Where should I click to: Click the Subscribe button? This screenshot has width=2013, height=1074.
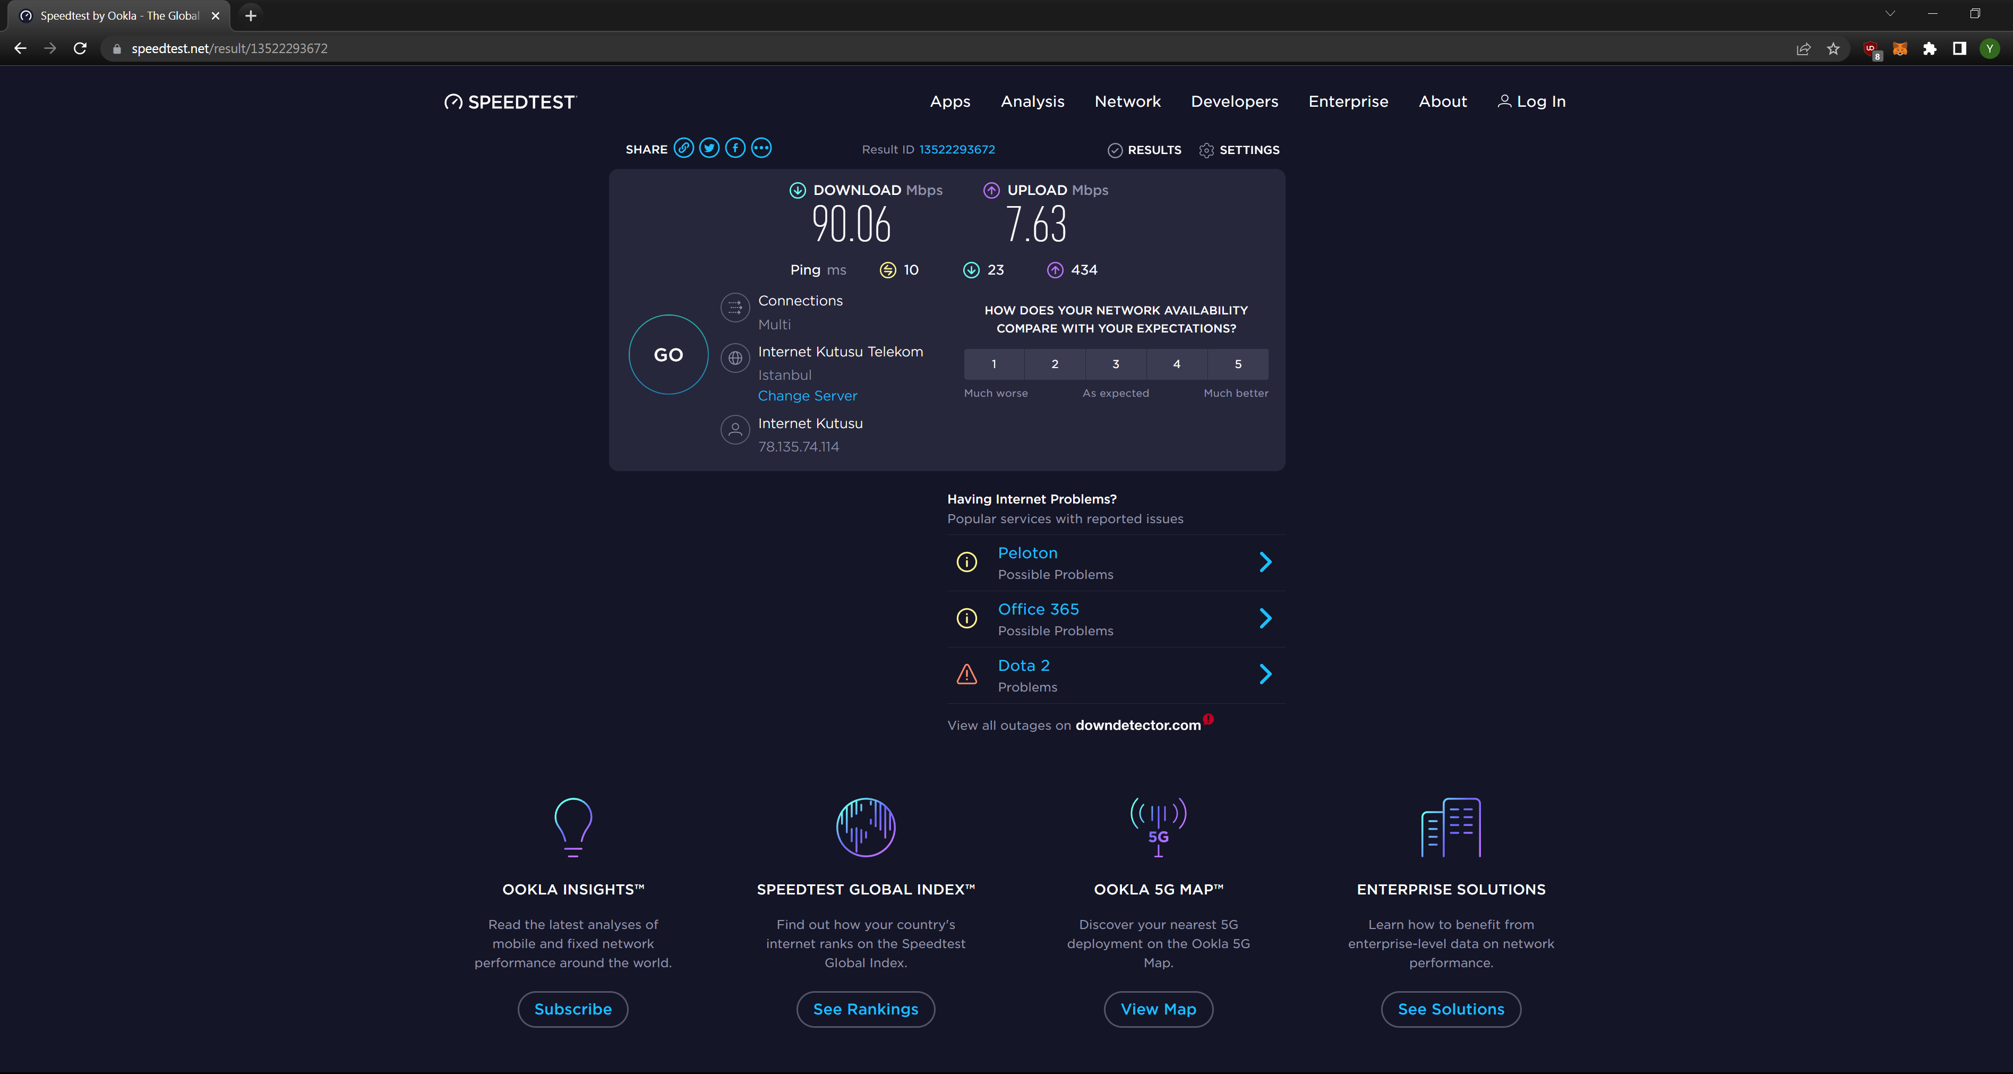pos(573,1009)
